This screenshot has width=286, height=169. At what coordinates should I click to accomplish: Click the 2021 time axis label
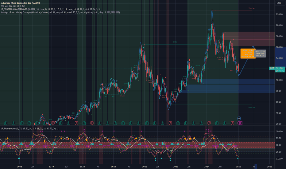coord(113,167)
